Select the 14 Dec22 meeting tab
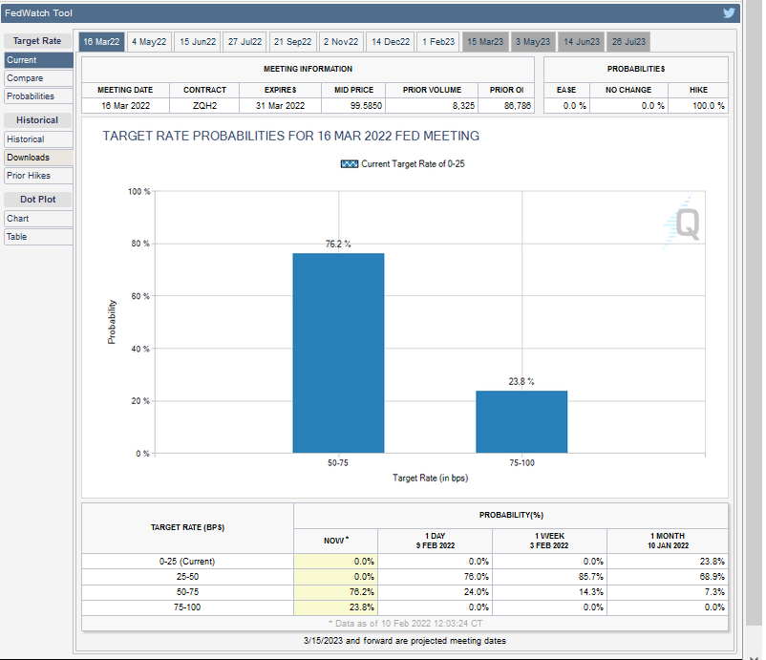The width and height of the screenshot is (766, 660). pyautogui.click(x=391, y=41)
